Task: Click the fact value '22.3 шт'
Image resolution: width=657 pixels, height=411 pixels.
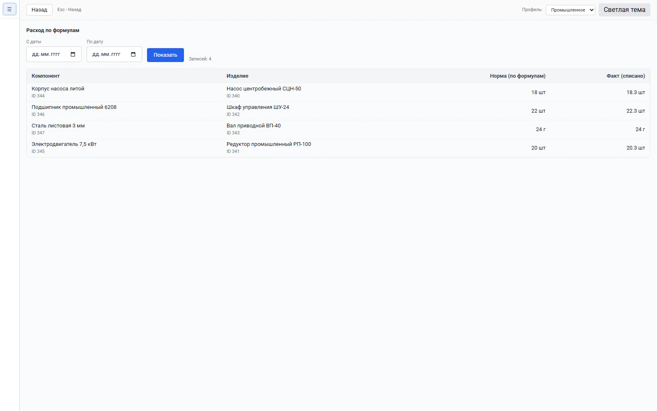Action: [636, 111]
